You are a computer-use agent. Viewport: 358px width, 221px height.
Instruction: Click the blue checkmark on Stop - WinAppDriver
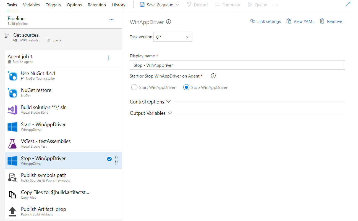[x=109, y=159]
